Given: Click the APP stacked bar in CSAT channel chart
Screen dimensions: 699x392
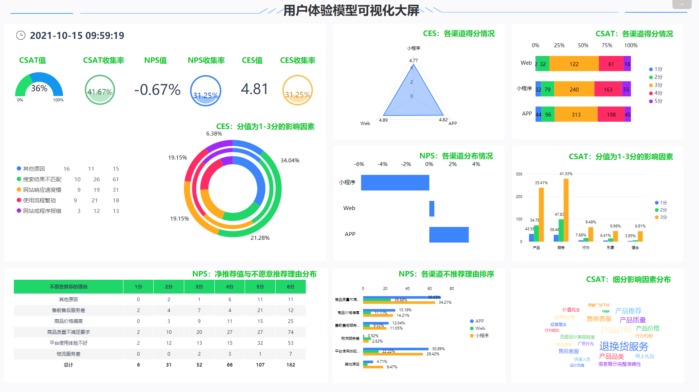Looking at the screenshot, I should tap(576, 114).
